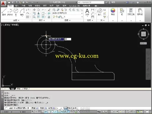Click the ViewCube top face
The image size is (152, 114).
[143, 34]
